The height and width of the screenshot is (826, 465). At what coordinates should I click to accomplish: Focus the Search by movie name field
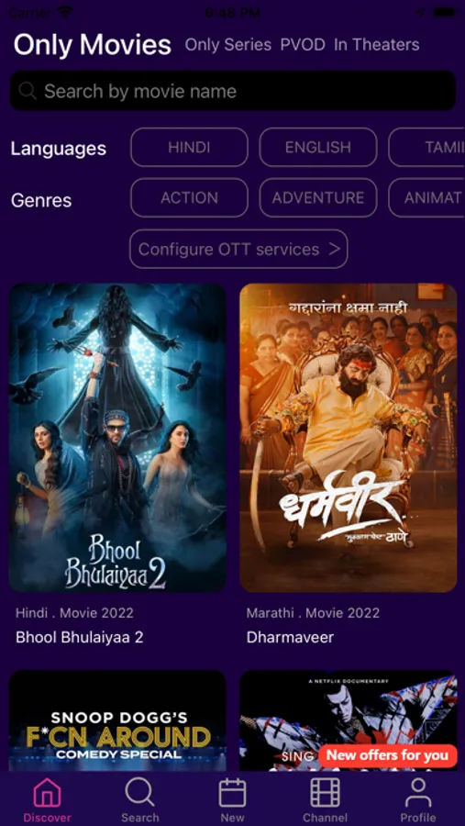(233, 91)
